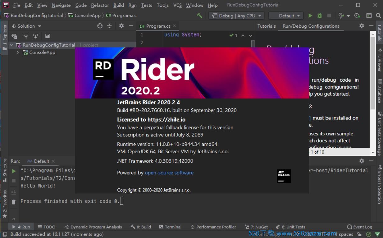Click the profiler run icon with pencil
The width and height of the screenshot is (383, 238).
[341, 16]
